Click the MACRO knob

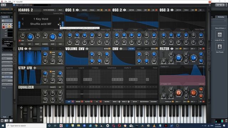click(52, 37)
